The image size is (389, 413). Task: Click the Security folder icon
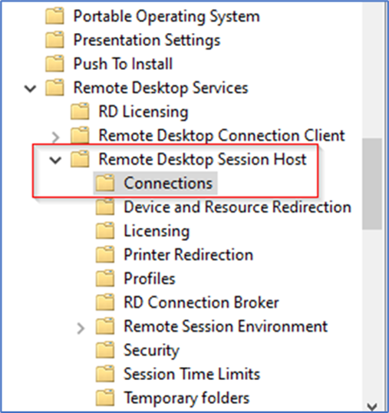105,350
